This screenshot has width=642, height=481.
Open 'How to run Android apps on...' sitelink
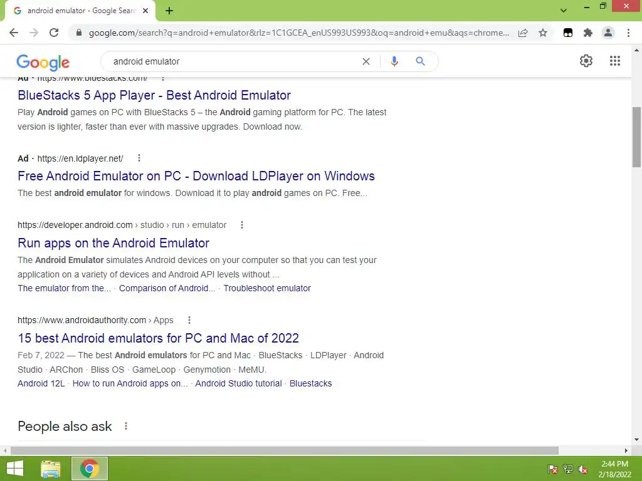pyautogui.click(x=130, y=383)
